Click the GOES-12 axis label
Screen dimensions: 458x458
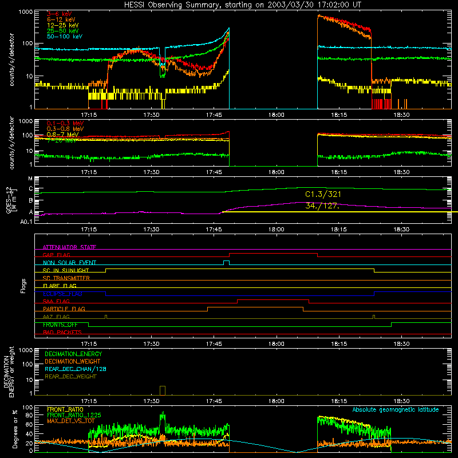click(11, 200)
